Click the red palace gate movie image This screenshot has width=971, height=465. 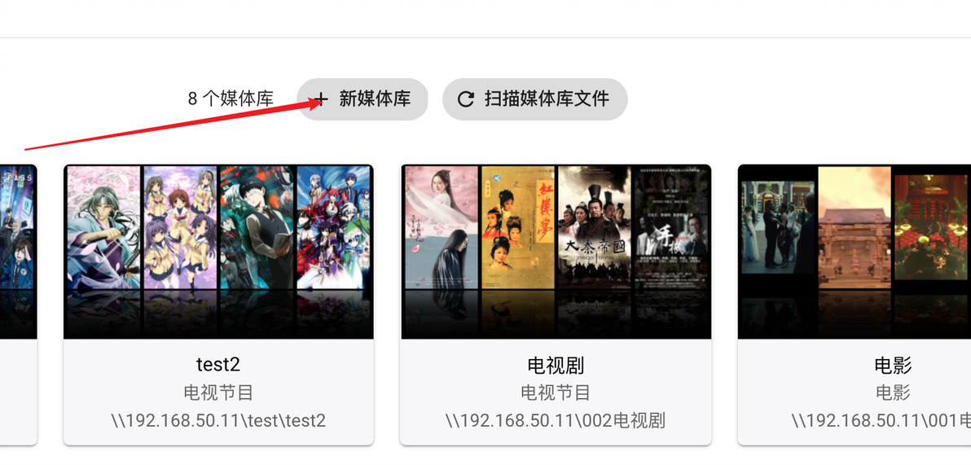click(855, 228)
